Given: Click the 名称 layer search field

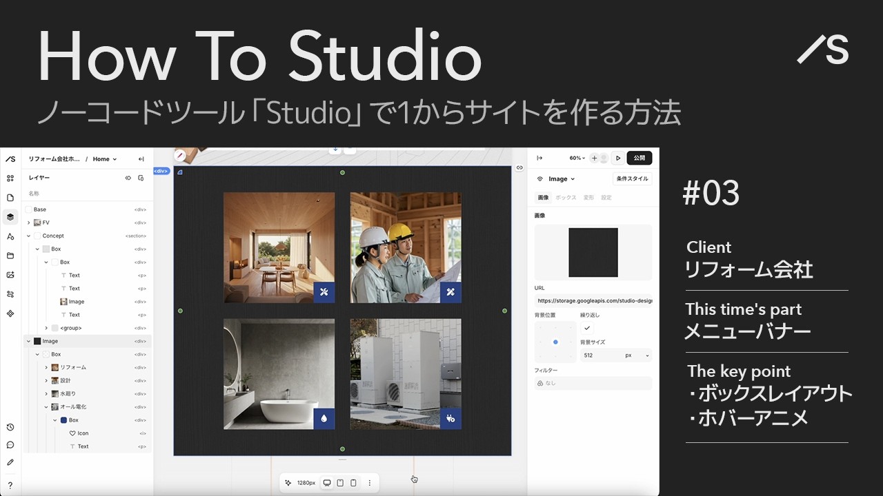Looking at the screenshot, I should pos(87,194).
